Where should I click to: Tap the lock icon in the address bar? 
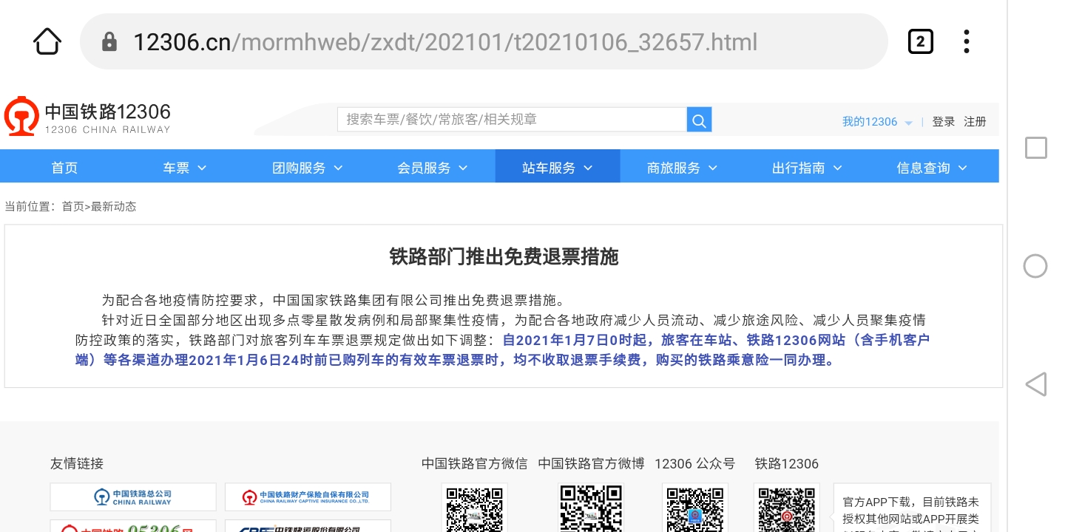point(109,41)
